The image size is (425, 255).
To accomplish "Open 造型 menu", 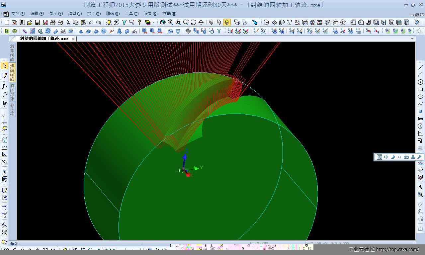I will tap(75, 14).
